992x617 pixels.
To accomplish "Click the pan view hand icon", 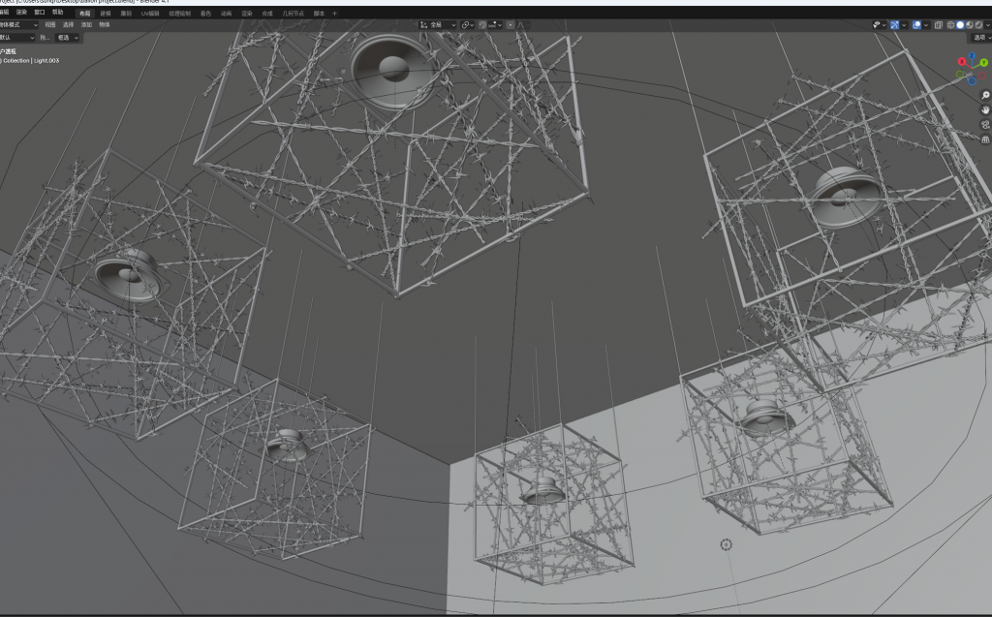I will [x=985, y=110].
